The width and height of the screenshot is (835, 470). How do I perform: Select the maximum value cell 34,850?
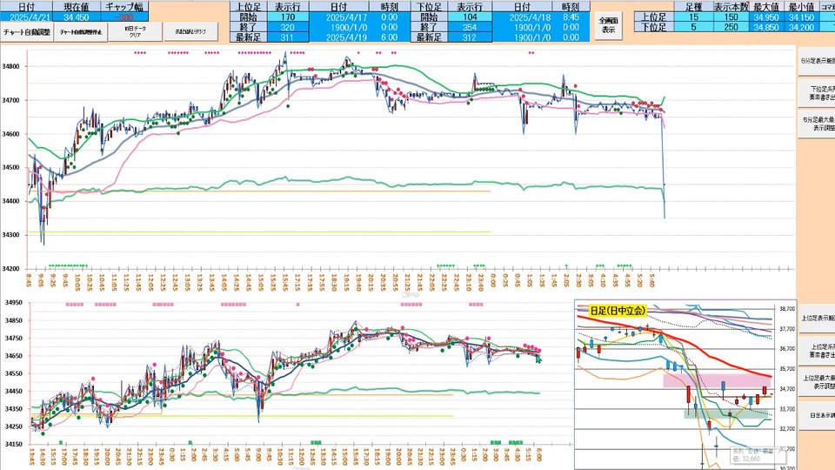click(x=765, y=27)
